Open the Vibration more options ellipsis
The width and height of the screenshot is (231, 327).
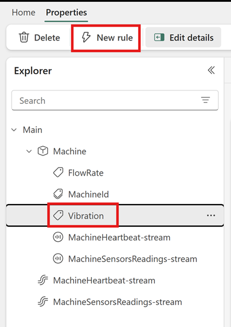(x=211, y=216)
